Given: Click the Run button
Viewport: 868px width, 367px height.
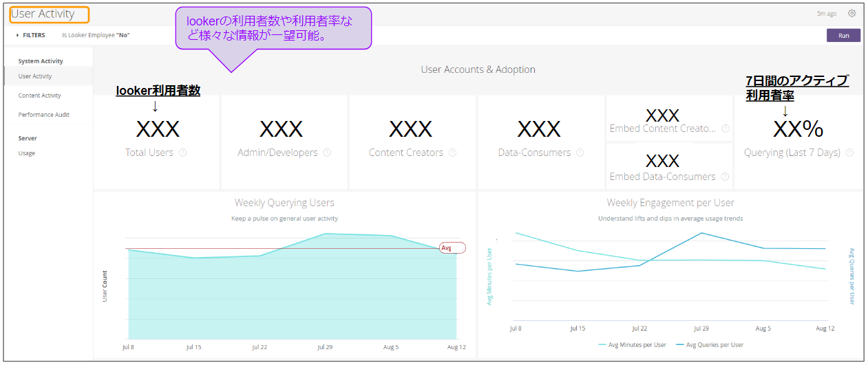Looking at the screenshot, I should (843, 35).
